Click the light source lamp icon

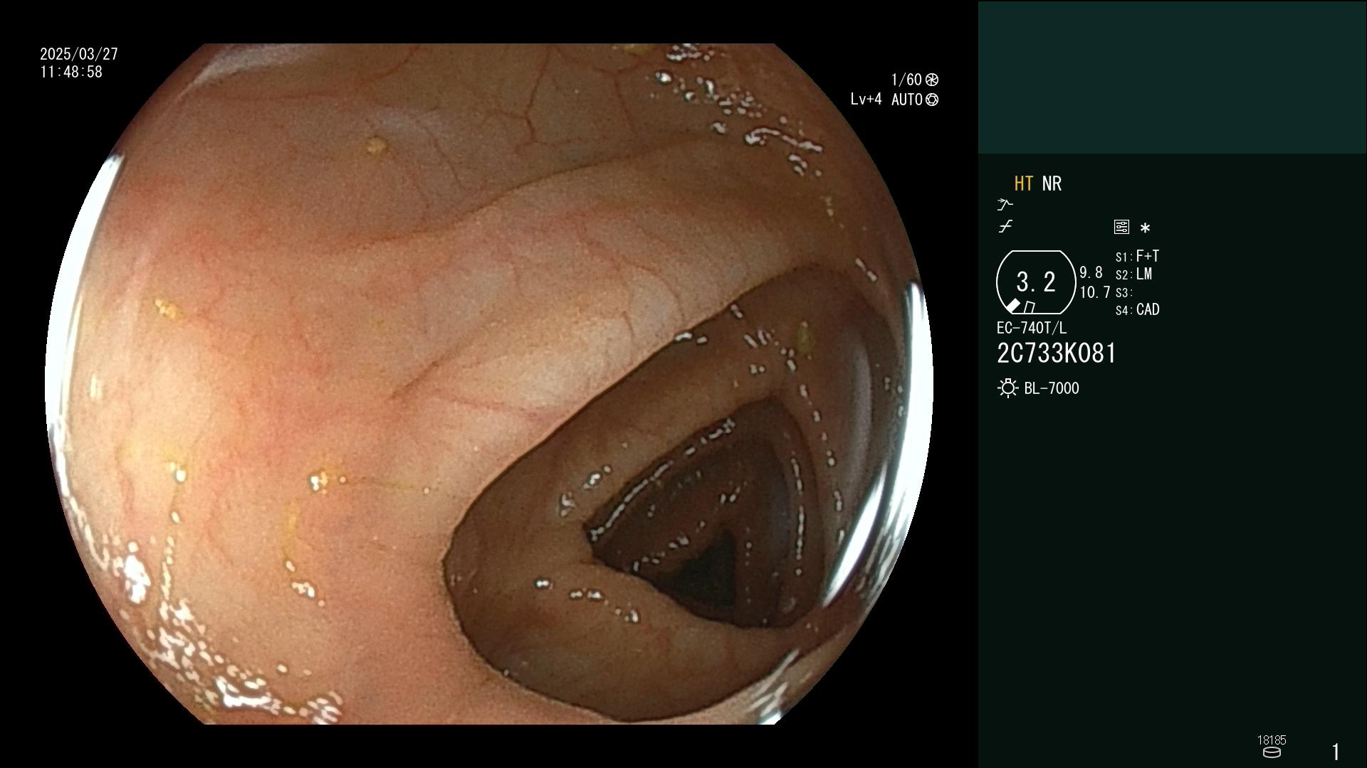coord(1007,388)
